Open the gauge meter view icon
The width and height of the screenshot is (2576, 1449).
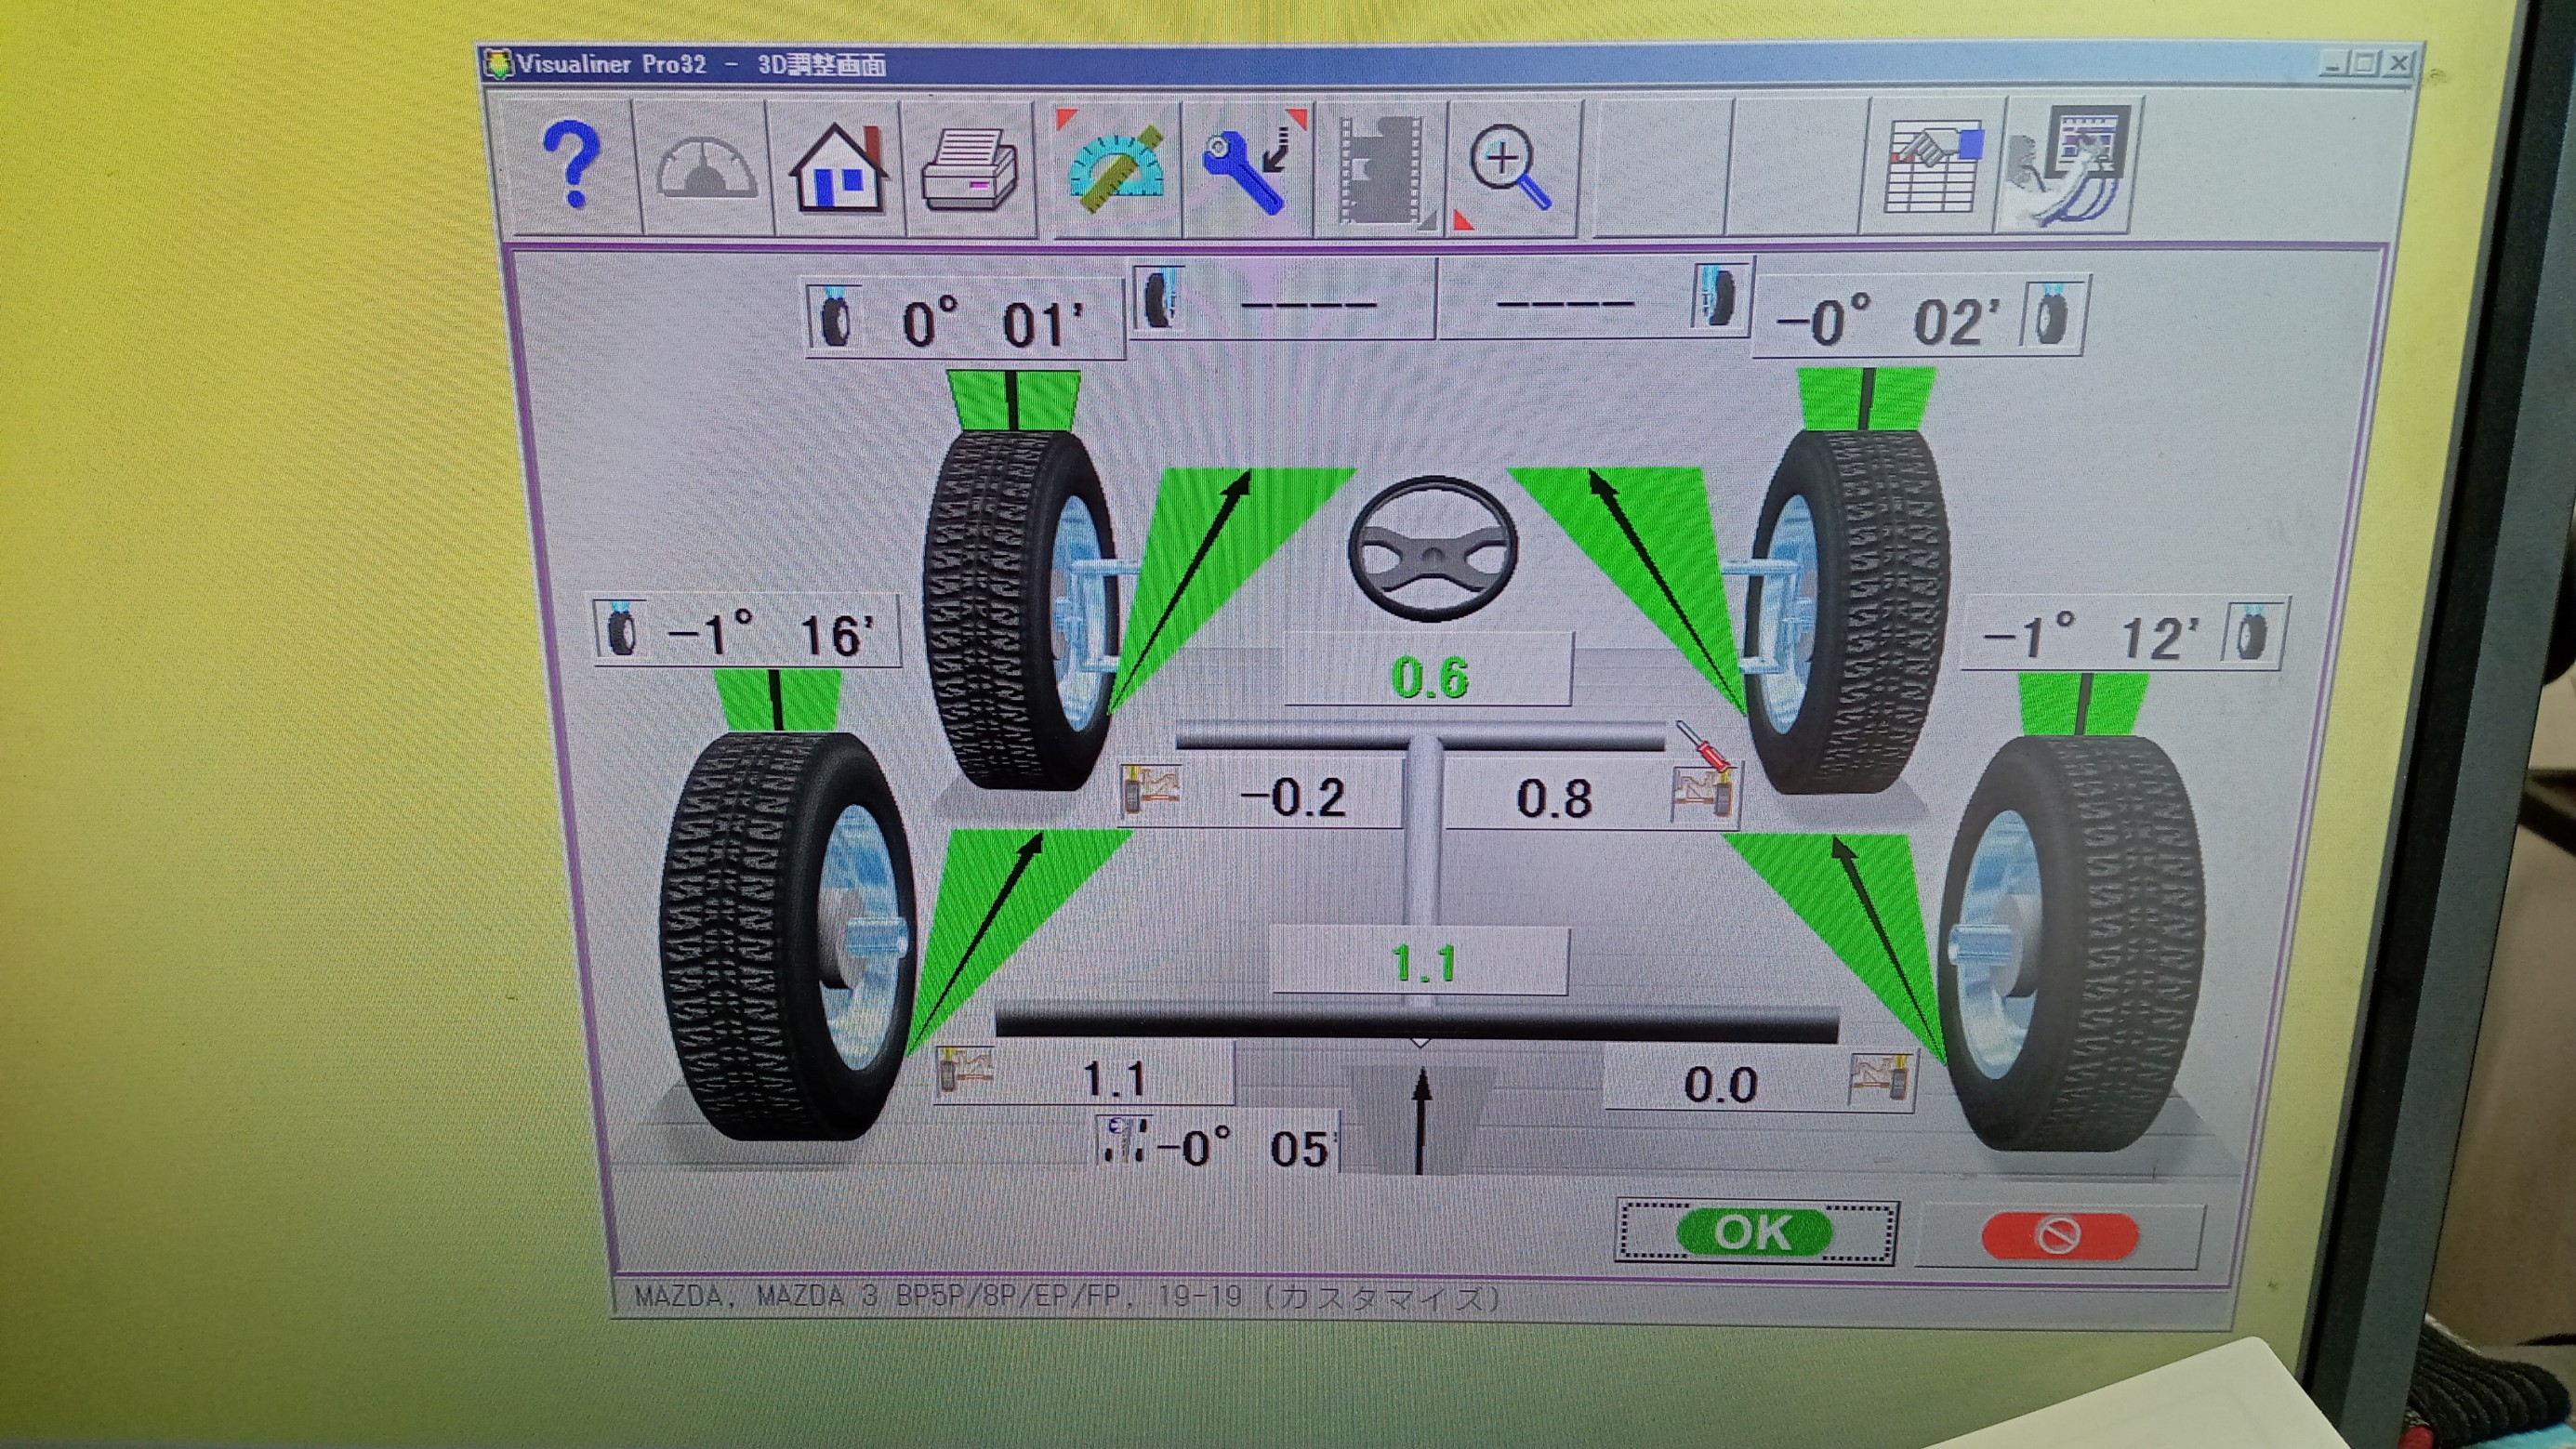tap(706, 166)
